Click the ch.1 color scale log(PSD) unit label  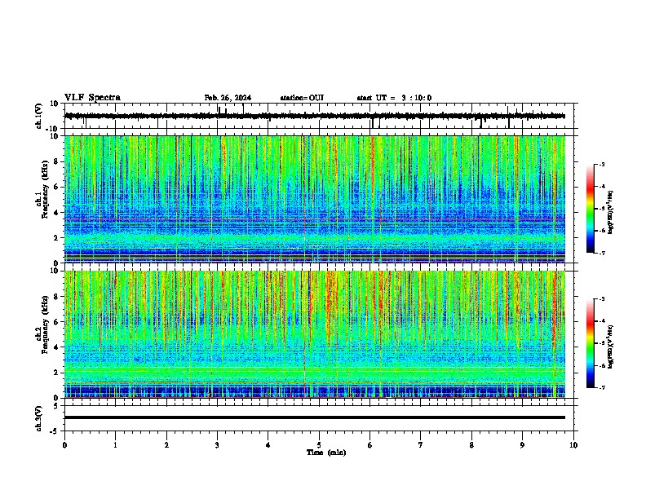coord(611,212)
